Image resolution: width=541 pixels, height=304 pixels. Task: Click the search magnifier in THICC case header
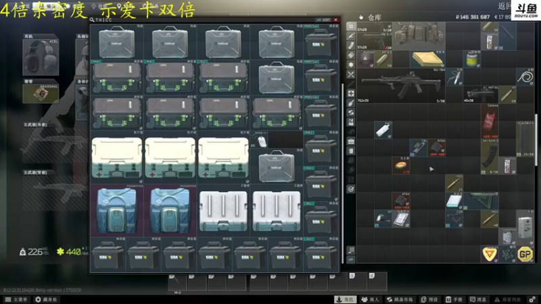click(x=92, y=20)
